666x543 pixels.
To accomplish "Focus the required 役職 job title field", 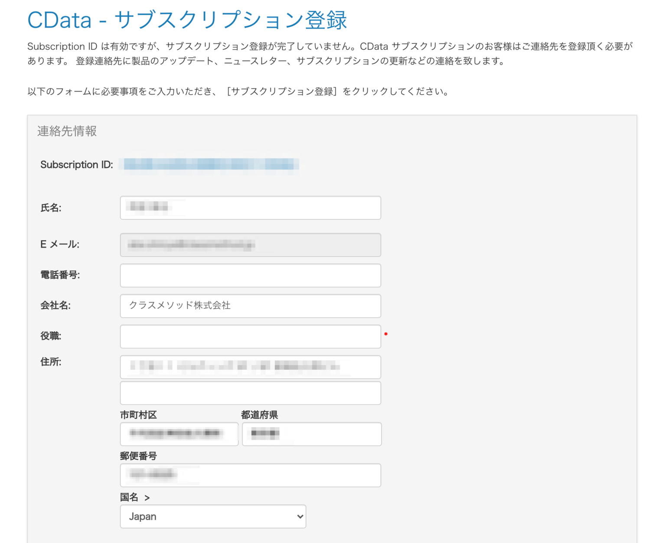I will pos(250,336).
